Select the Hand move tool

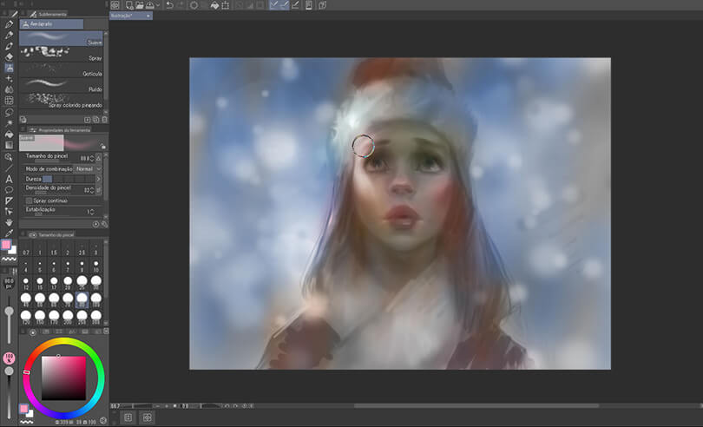click(x=9, y=221)
